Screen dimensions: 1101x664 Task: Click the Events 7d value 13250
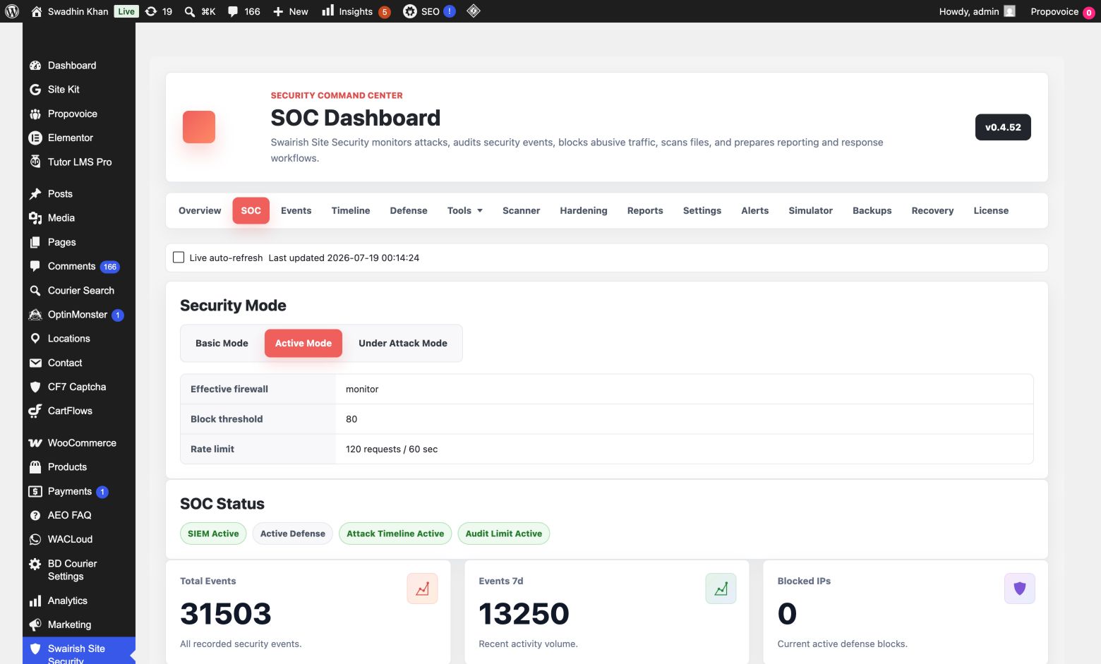[524, 614]
